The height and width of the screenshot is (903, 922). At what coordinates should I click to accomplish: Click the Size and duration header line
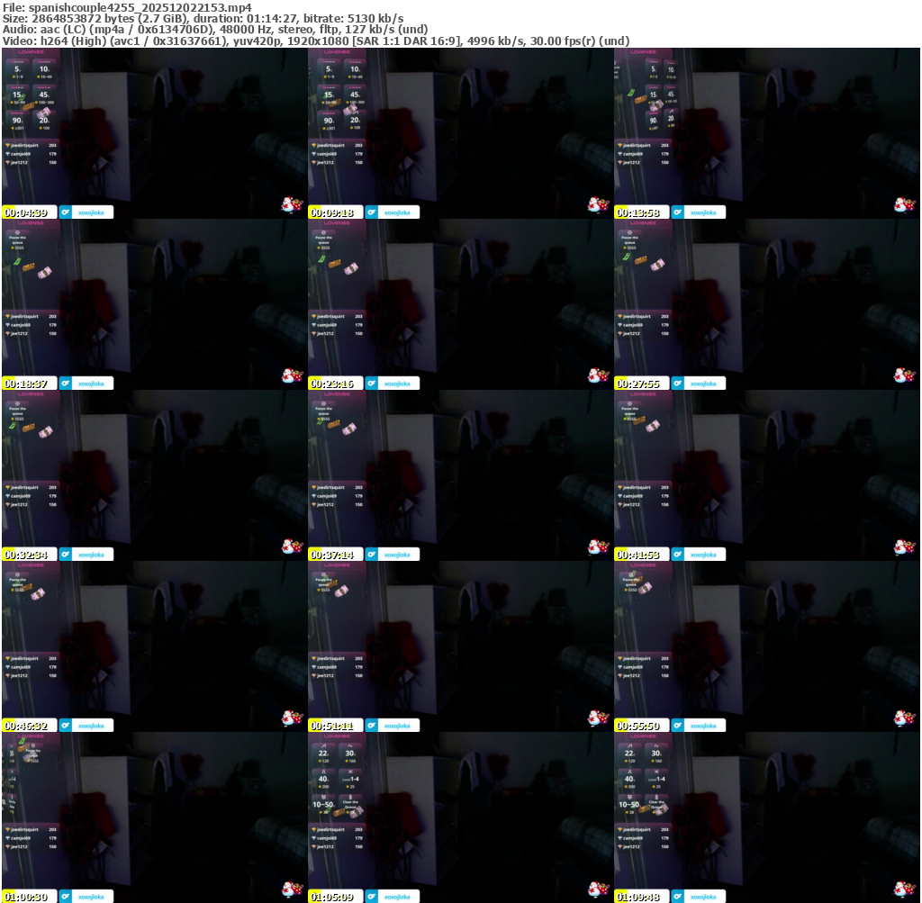[203, 19]
